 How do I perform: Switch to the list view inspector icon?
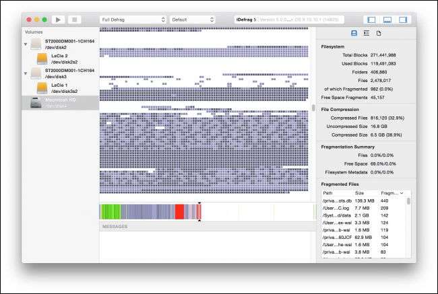tap(366, 33)
